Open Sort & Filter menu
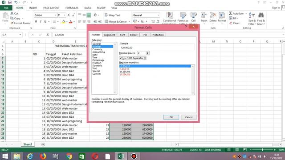Screen dimensions: 285x160 252,19
